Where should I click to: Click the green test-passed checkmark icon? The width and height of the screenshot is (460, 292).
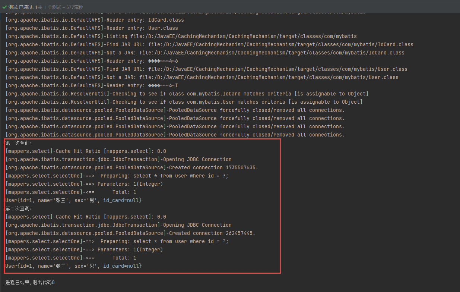point(4,7)
